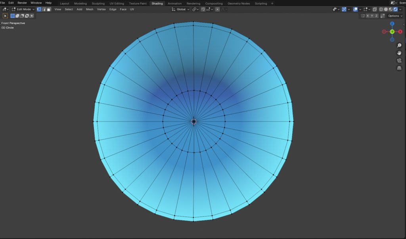406x239 pixels.
Task: Open the Global transform orientation dropdown
Action: click(x=180, y=9)
